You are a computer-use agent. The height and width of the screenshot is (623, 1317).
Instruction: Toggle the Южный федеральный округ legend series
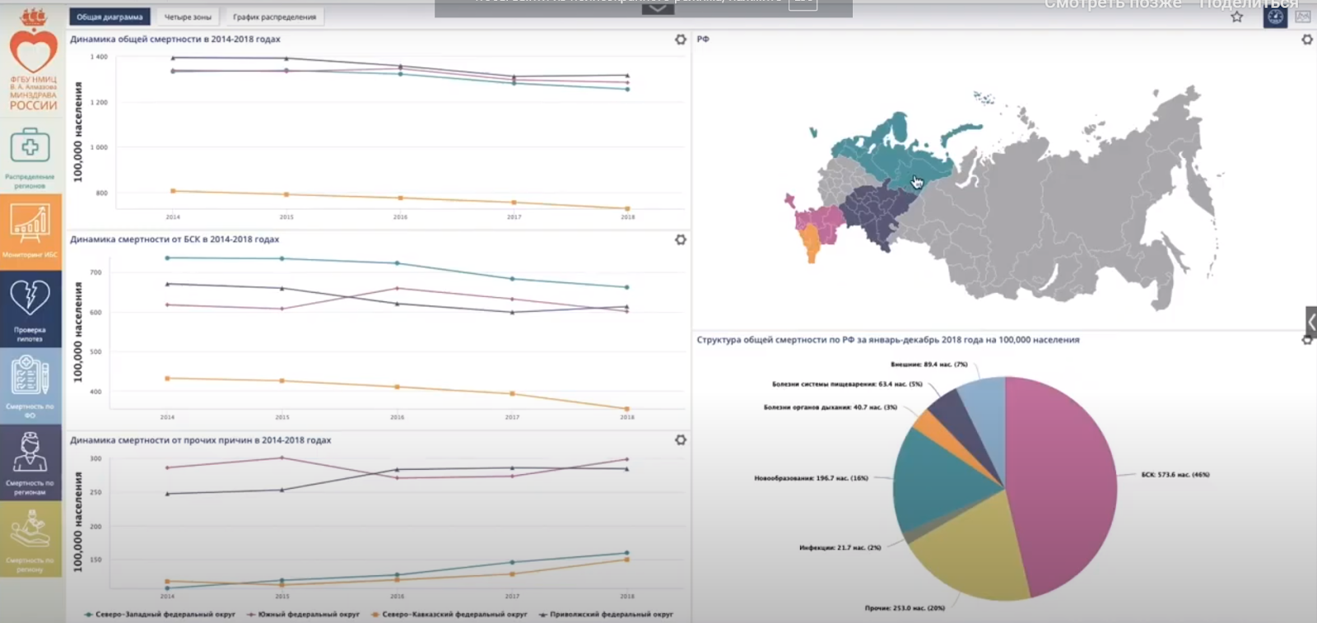304,614
